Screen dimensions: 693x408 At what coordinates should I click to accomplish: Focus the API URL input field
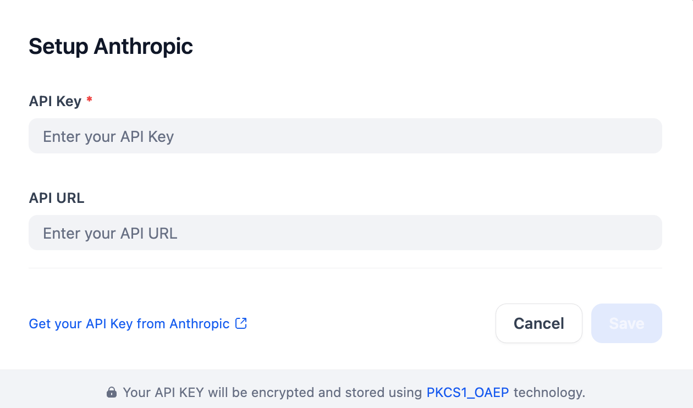[x=345, y=233]
